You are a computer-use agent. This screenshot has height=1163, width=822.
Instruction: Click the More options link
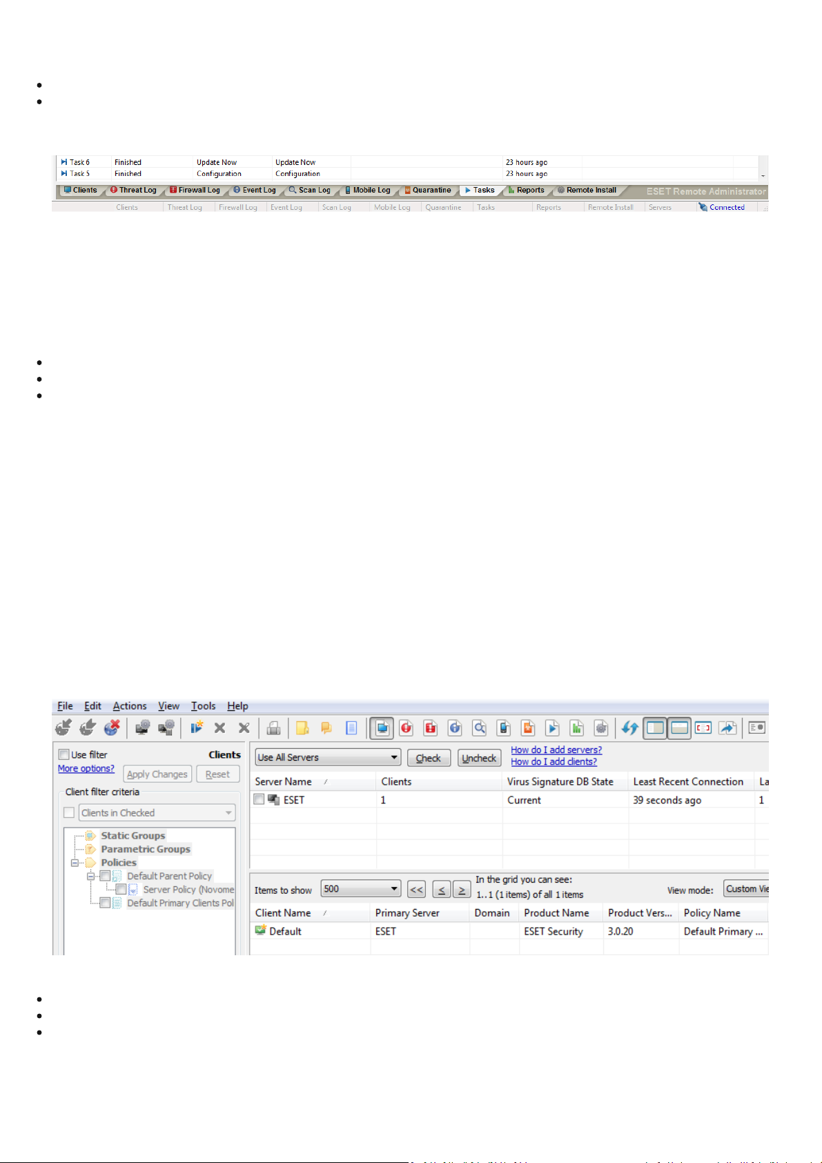click(x=86, y=768)
